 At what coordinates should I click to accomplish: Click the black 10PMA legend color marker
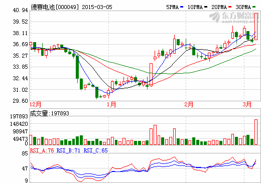tap(206, 7)
